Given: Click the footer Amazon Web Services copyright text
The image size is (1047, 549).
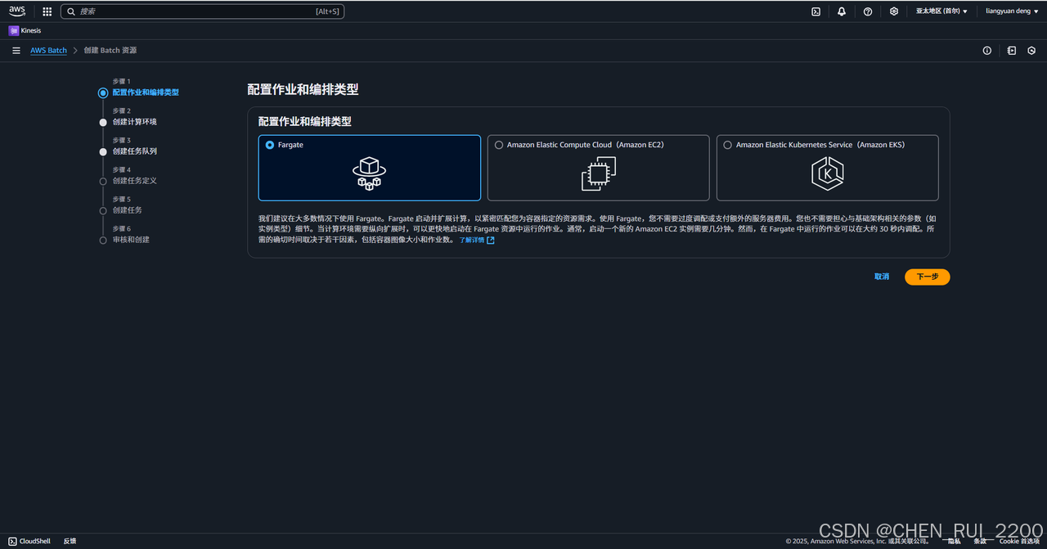Looking at the screenshot, I should tap(857, 541).
